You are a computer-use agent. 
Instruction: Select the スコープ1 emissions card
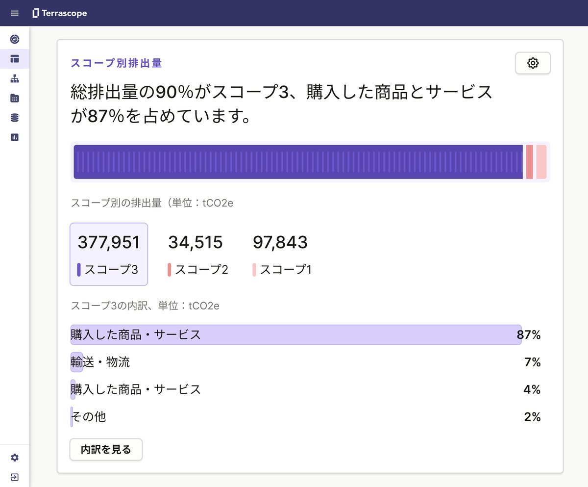click(x=282, y=254)
